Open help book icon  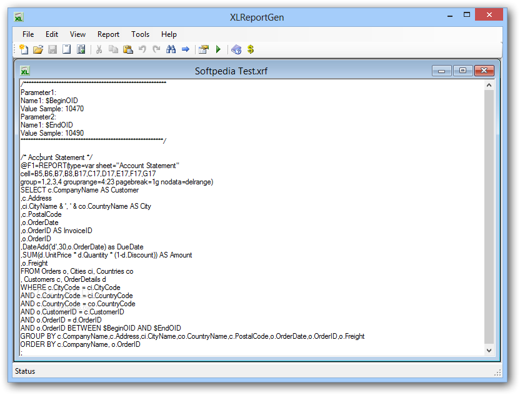(x=236, y=49)
